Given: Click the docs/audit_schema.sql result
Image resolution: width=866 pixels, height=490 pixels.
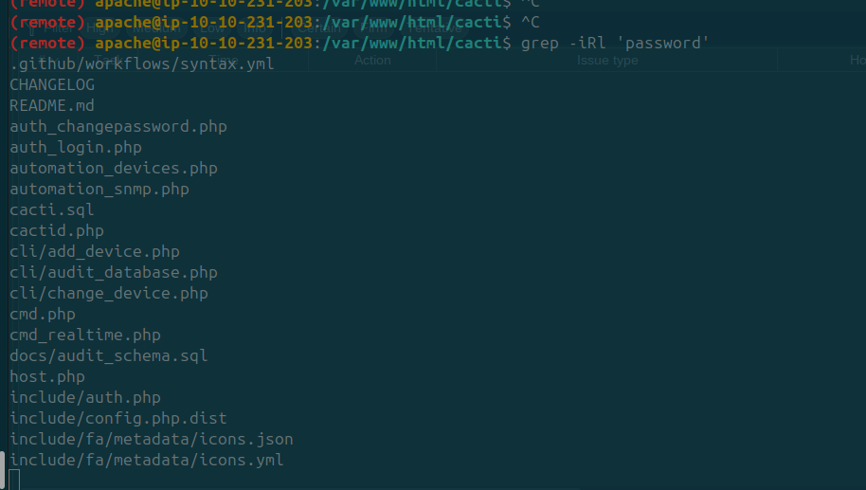Looking at the screenshot, I should [x=109, y=355].
